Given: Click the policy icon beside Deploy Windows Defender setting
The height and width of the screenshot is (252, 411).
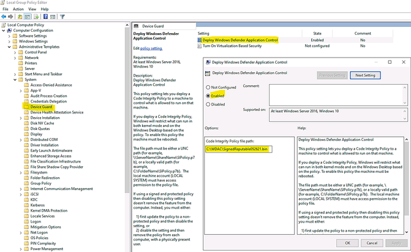Looking at the screenshot, I should coord(199,40).
